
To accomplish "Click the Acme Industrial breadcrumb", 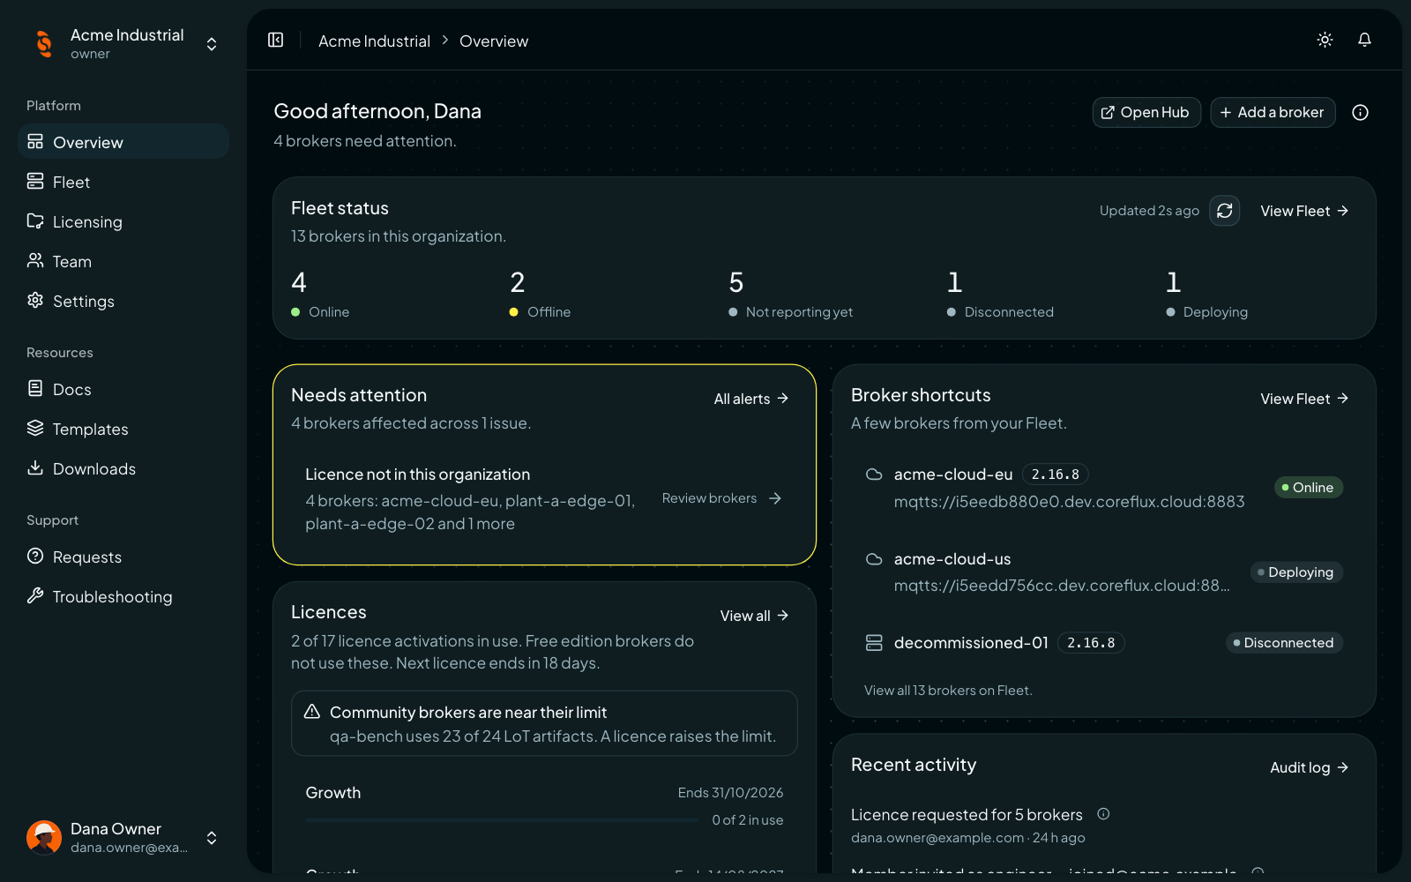I will [374, 41].
